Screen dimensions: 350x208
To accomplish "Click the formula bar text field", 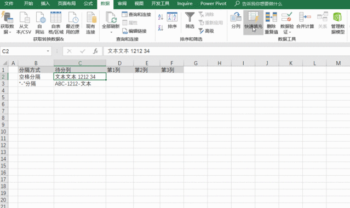I will (x=226, y=51).
